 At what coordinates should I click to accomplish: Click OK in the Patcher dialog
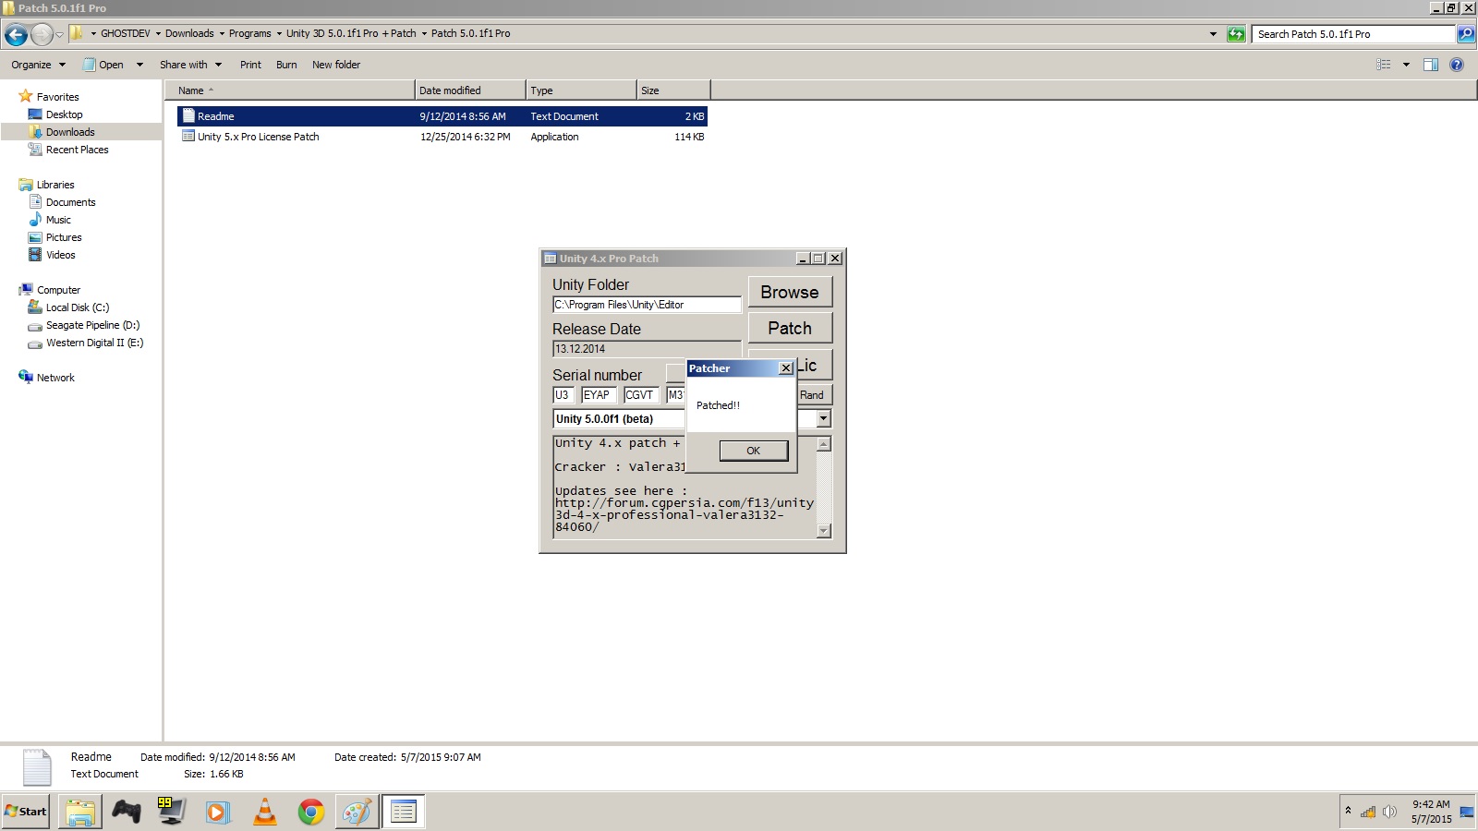coord(753,451)
